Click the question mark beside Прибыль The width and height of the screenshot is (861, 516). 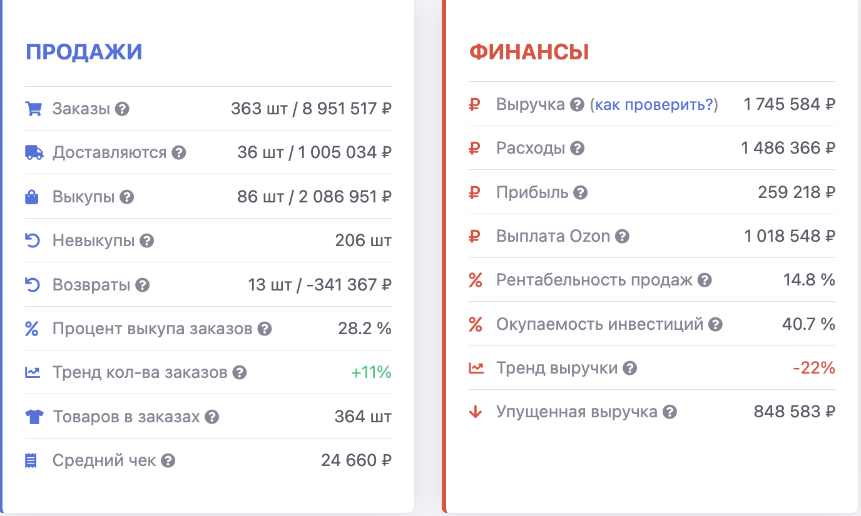point(581,192)
